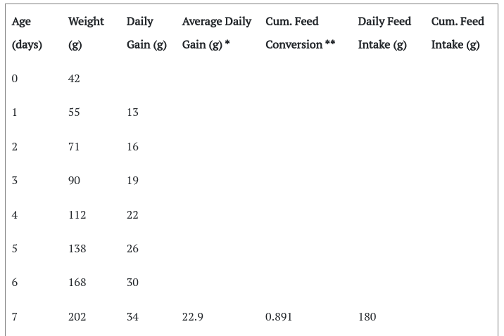This screenshot has width=504, height=336.
Task: Click the Daily Feed Intake (g) header
Action: coord(384,33)
